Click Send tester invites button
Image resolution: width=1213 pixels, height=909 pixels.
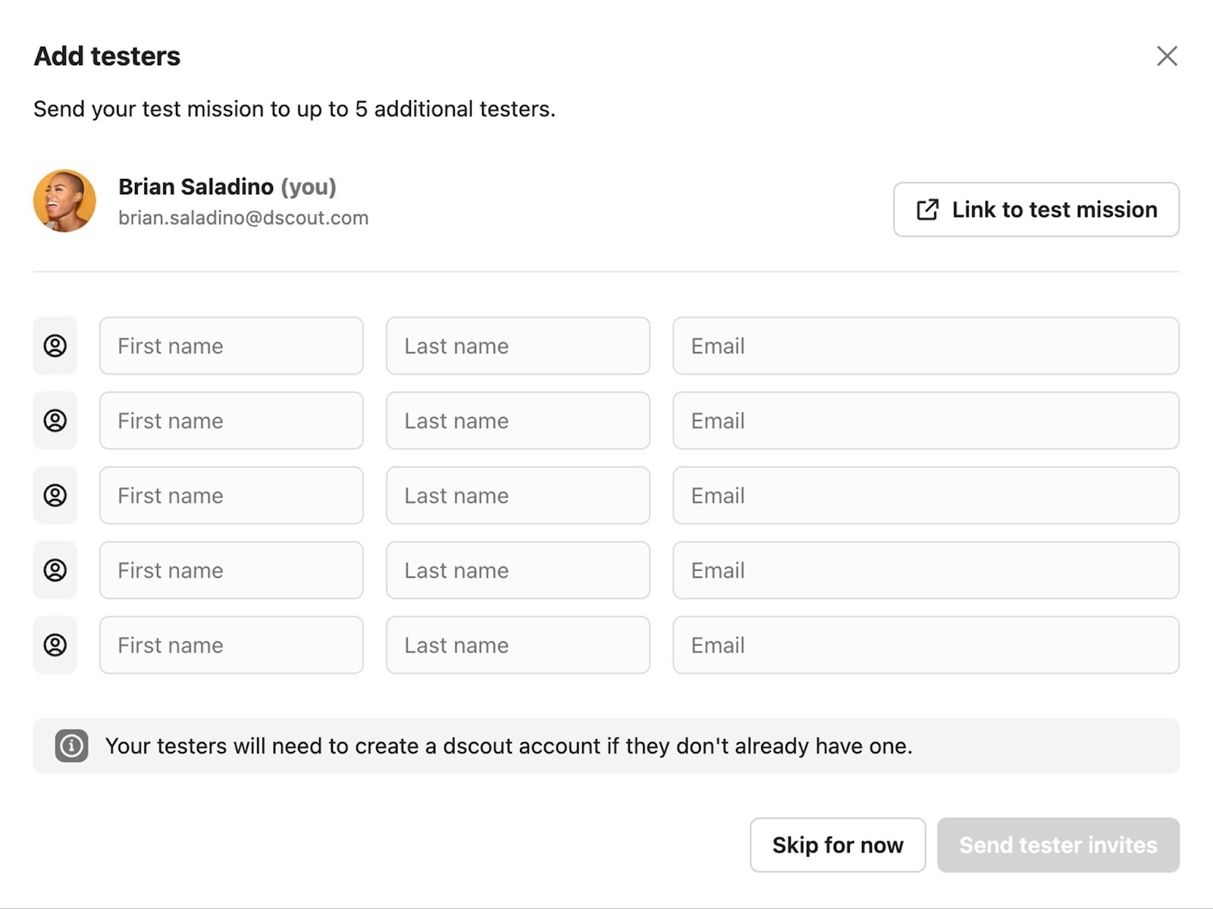1058,845
